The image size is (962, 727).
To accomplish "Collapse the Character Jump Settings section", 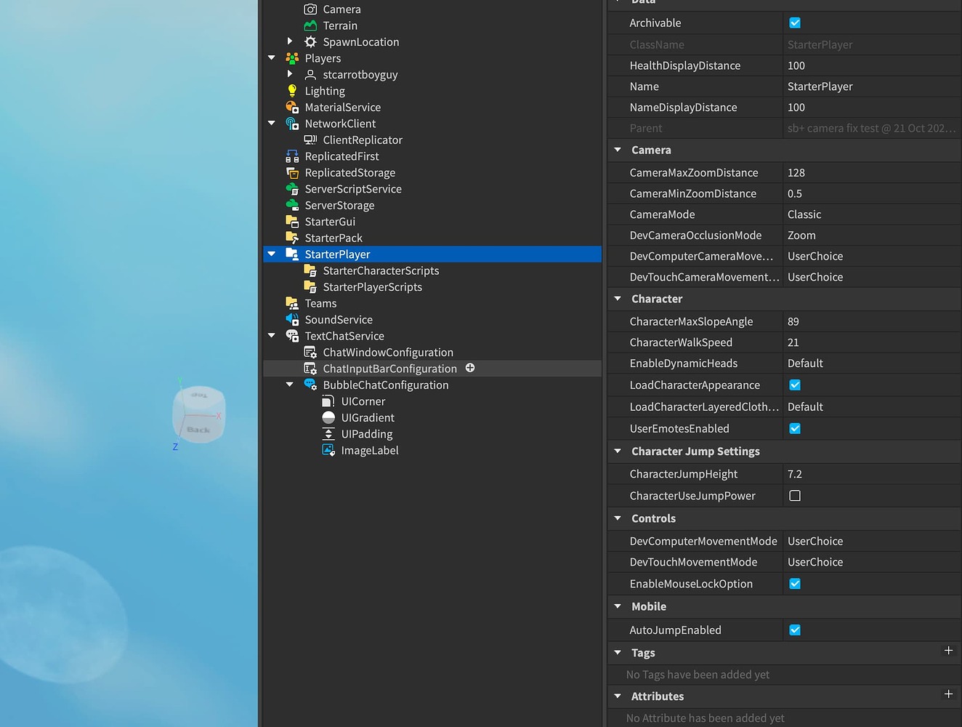I will 618,451.
